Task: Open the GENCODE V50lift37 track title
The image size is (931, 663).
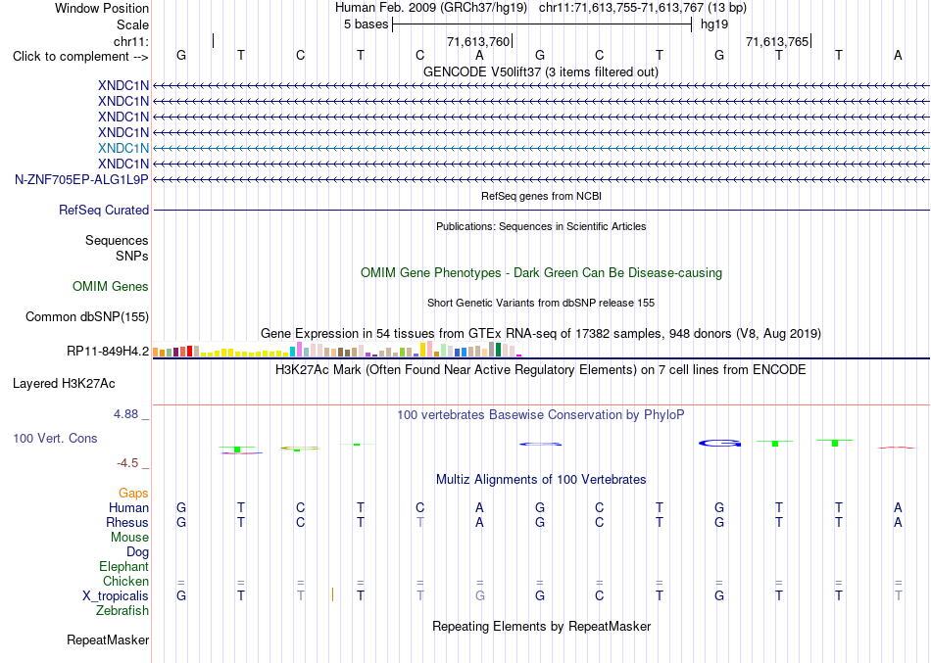Action: pyautogui.click(x=540, y=71)
